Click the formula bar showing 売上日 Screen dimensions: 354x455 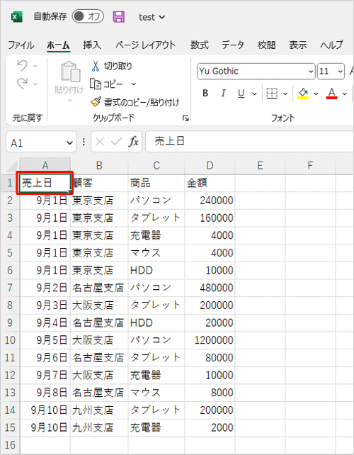click(x=249, y=142)
